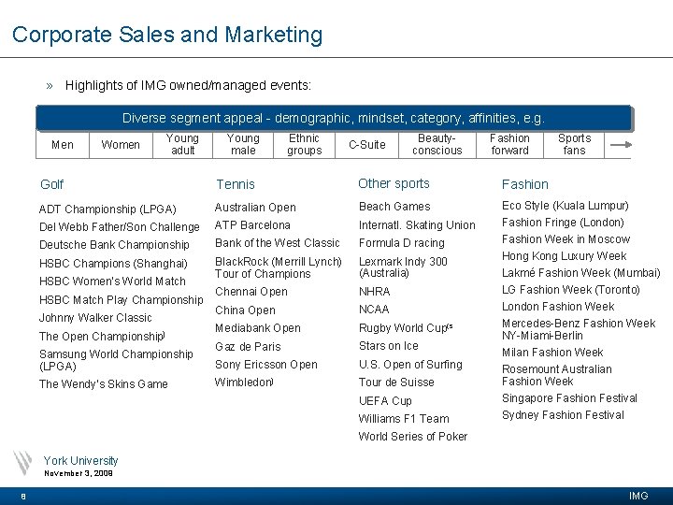Click the London Fashion Week entry
Viewport: 673px width, 505px height.
pos(558,307)
